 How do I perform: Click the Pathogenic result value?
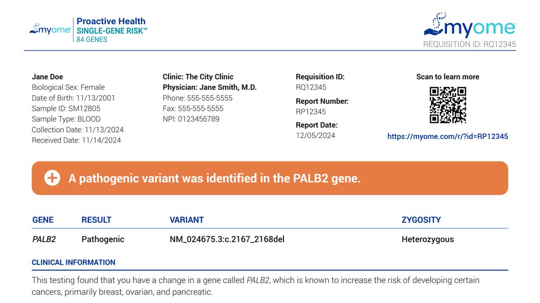pyautogui.click(x=103, y=239)
